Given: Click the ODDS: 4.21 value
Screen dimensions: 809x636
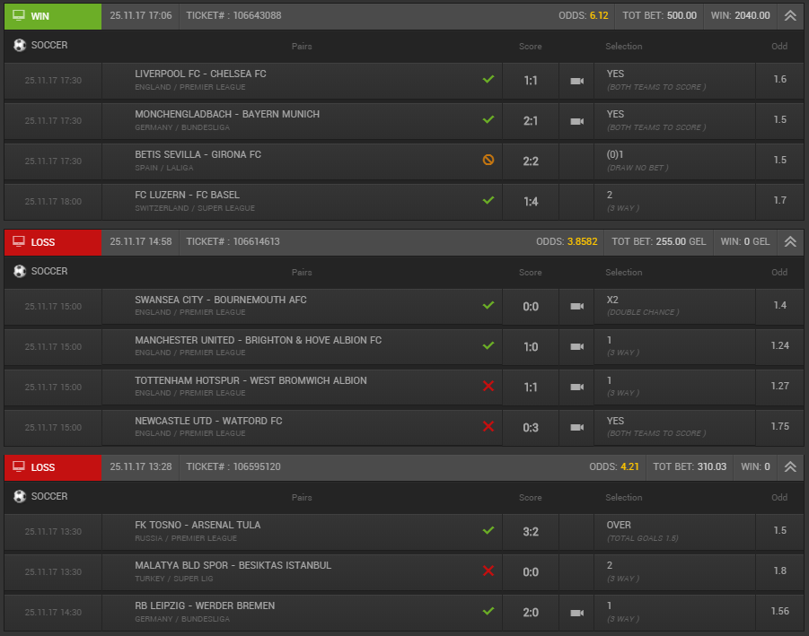Looking at the screenshot, I should coord(614,466).
